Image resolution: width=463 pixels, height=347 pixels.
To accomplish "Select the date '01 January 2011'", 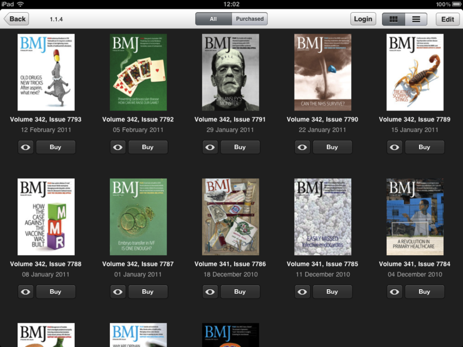I will tap(138, 274).
